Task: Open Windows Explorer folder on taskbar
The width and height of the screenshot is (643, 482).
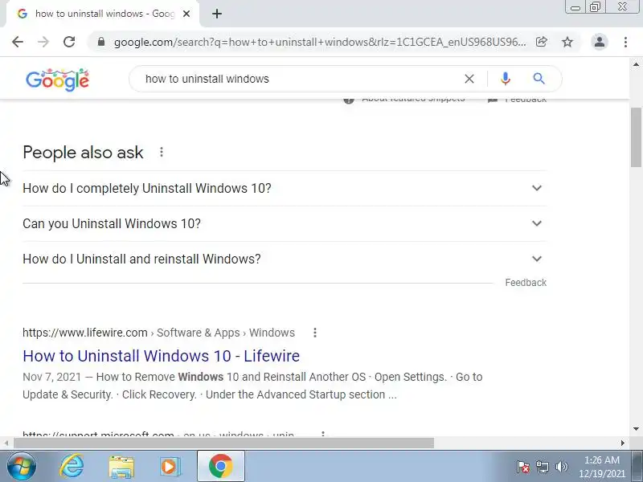Action: 121,467
